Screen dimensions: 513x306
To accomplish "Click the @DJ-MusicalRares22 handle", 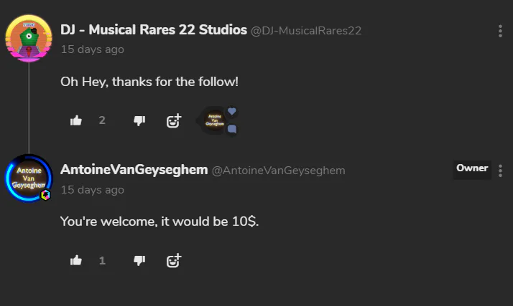I will pos(306,31).
